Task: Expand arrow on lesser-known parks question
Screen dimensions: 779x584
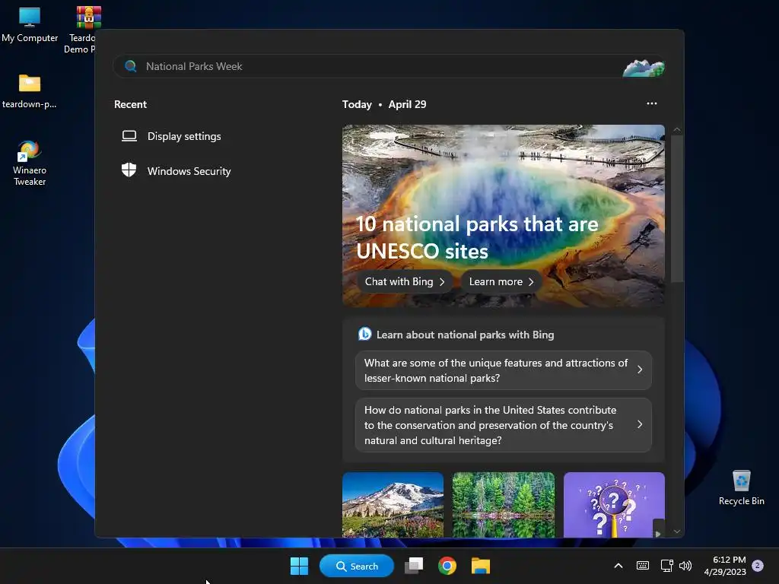Action: (x=640, y=370)
